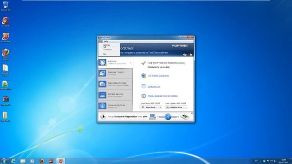Open the Remote Access section
The image size is (292, 164).
coord(115,95)
